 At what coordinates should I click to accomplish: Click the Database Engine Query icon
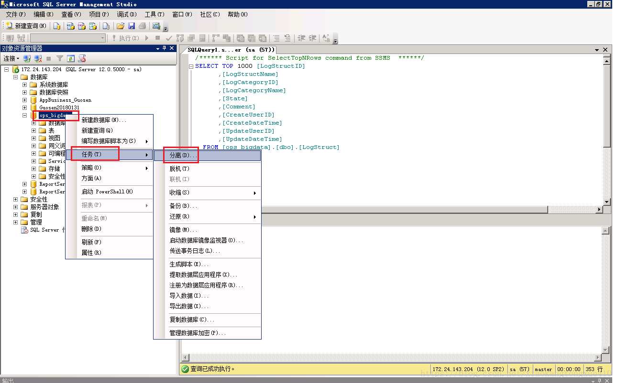click(x=57, y=26)
